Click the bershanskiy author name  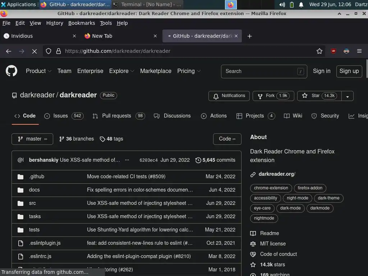[x=43, y=160]
